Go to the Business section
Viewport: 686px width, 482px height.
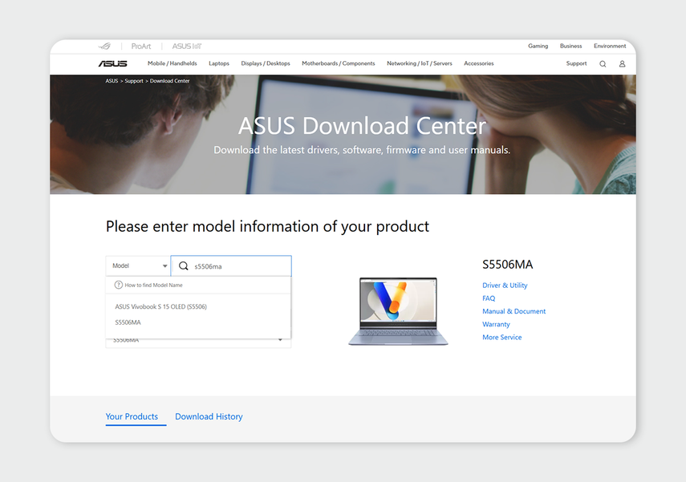(571, 46)
